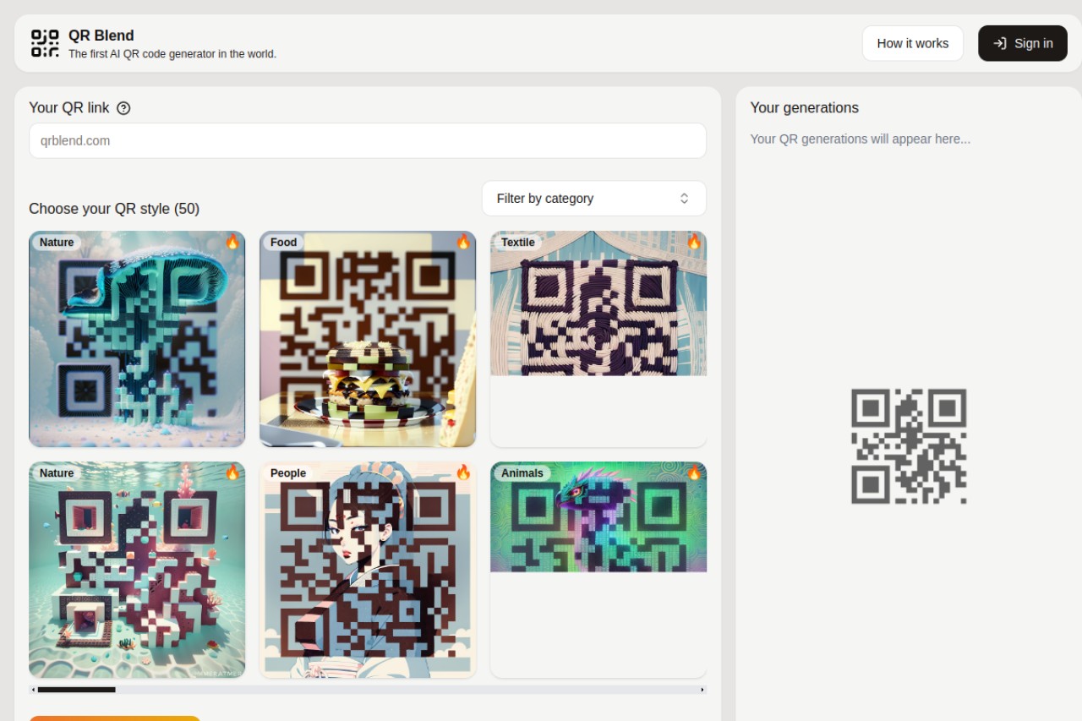
Task: Select the mushroom Nature QR style
Action: pos(137,339)
